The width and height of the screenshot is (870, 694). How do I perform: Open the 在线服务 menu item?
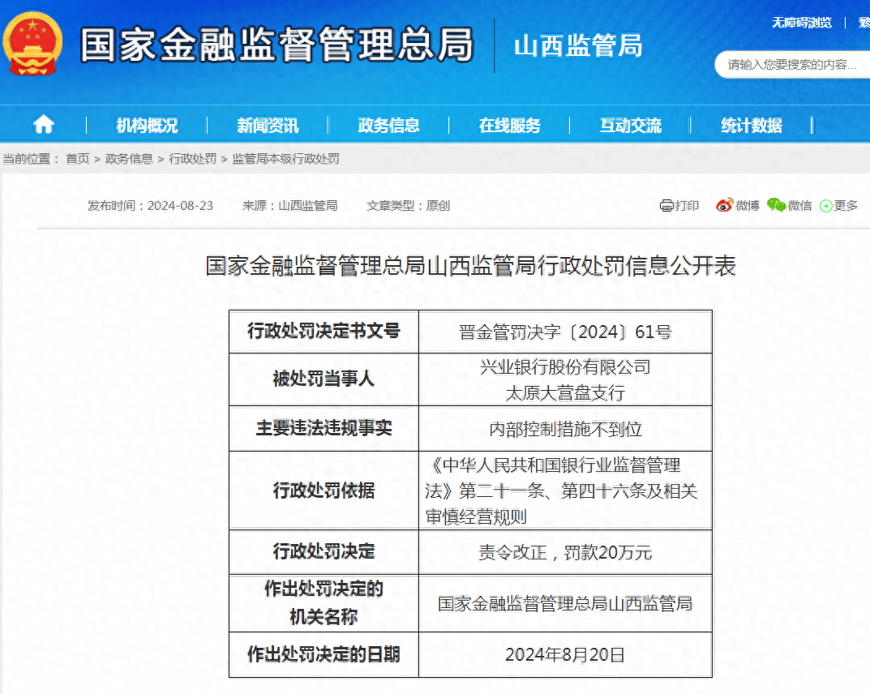pos(512,125)
